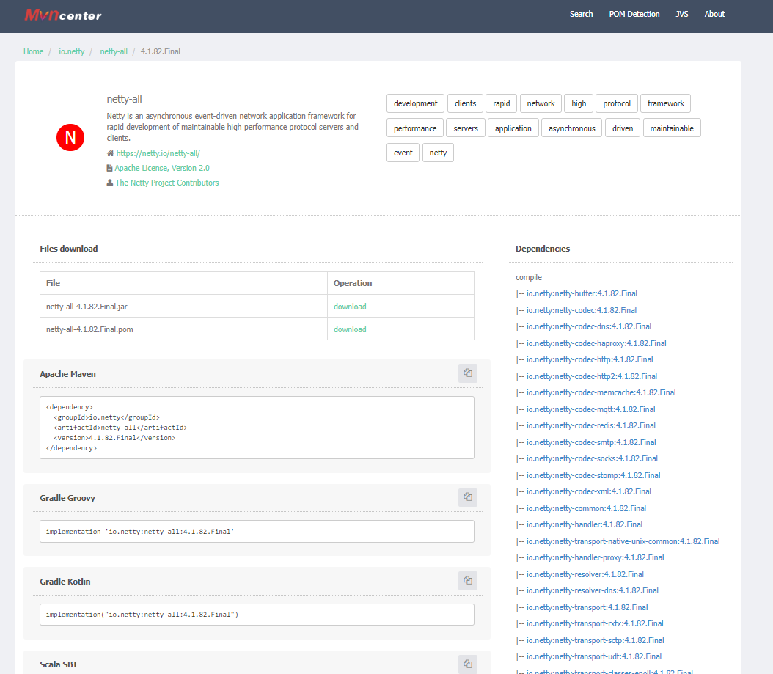Image resolution: width=773 pixels, height=674 pixels.
Task: Open netty-transport-udt dependency link
Action: (594, 656)
